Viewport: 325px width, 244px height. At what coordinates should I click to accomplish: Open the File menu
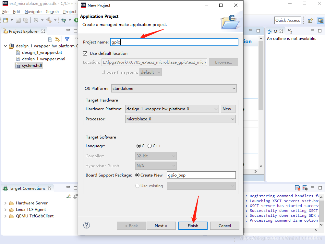point(5,12)
